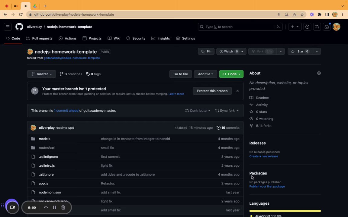Viewport: 348px width, 217px height.
Task: Click the yellow JavaScript language bar
Action: point(285,211)
